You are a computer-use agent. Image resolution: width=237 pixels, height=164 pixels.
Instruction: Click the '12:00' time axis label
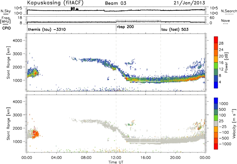(116, 158)
